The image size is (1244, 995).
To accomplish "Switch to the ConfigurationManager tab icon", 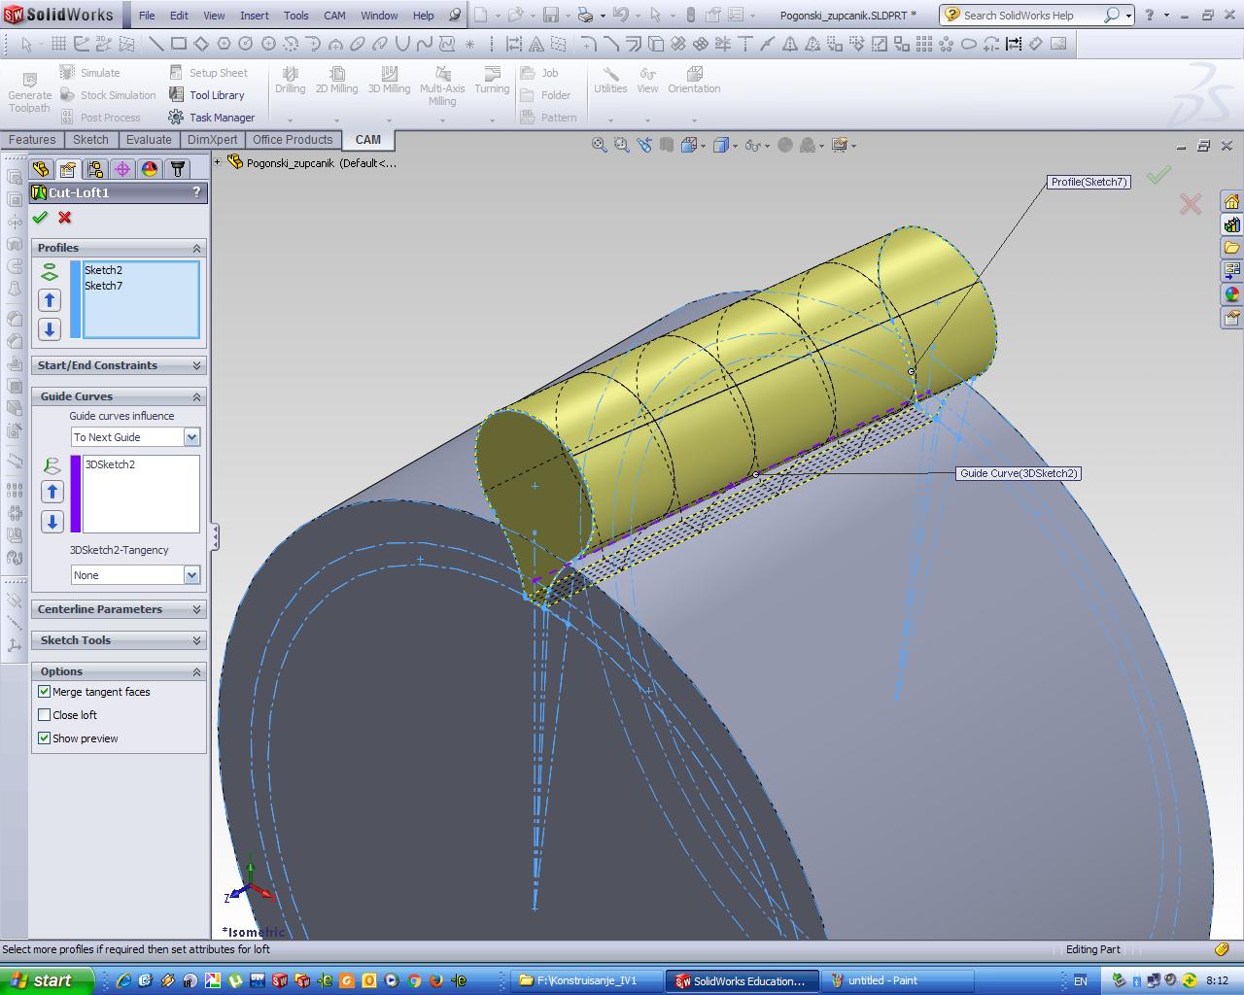I will pyautogui.click(x=95, y=169).
